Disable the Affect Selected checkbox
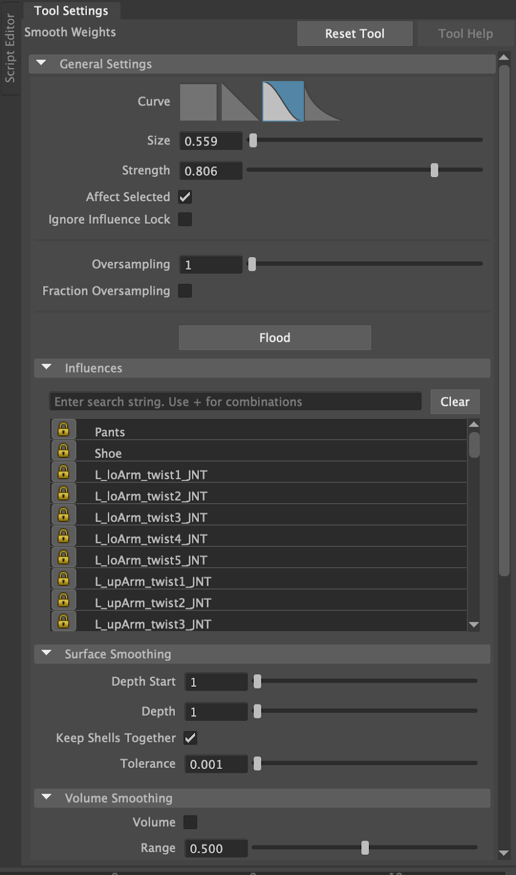The height and width of the screenshot is (875, 516). [185, 197]
